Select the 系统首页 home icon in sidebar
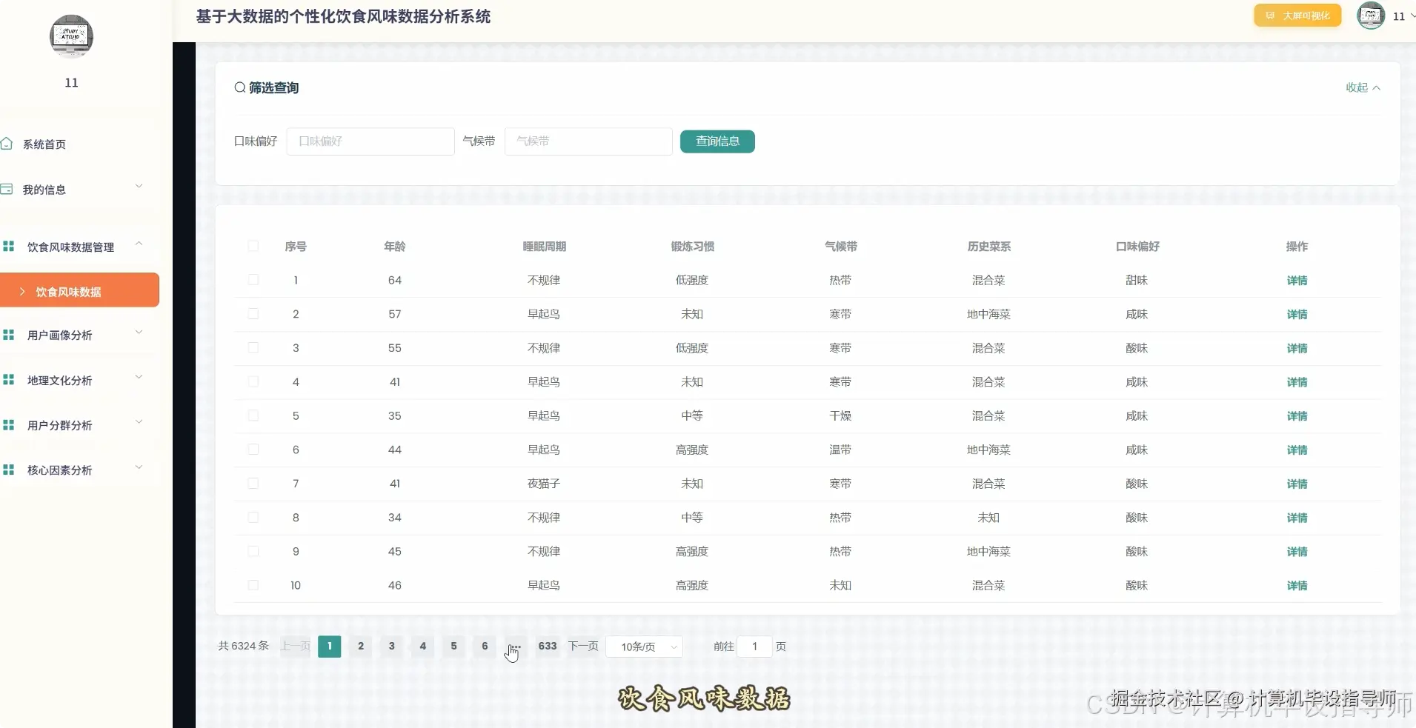 click(x=8, y=144)
